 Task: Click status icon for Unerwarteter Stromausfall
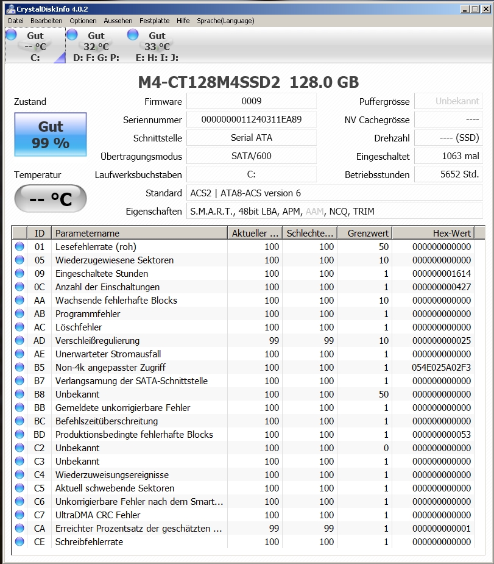19,354
